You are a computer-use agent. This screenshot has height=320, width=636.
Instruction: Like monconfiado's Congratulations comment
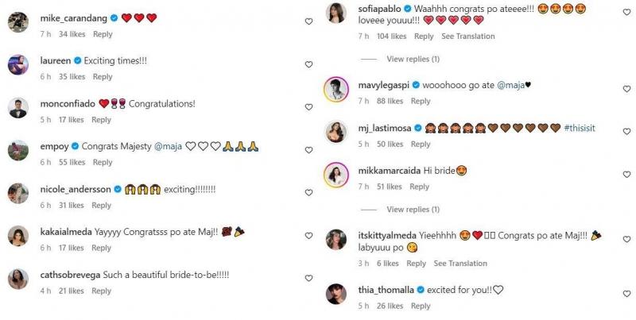coord(308,107)
